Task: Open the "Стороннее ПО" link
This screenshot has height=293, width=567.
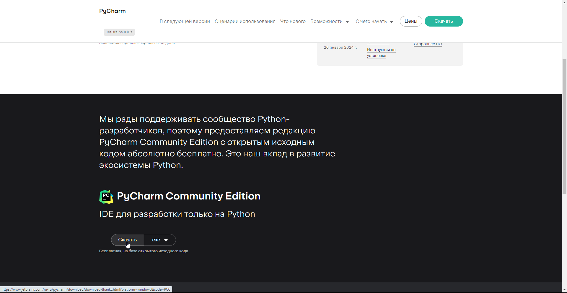Action: (428, 44)
